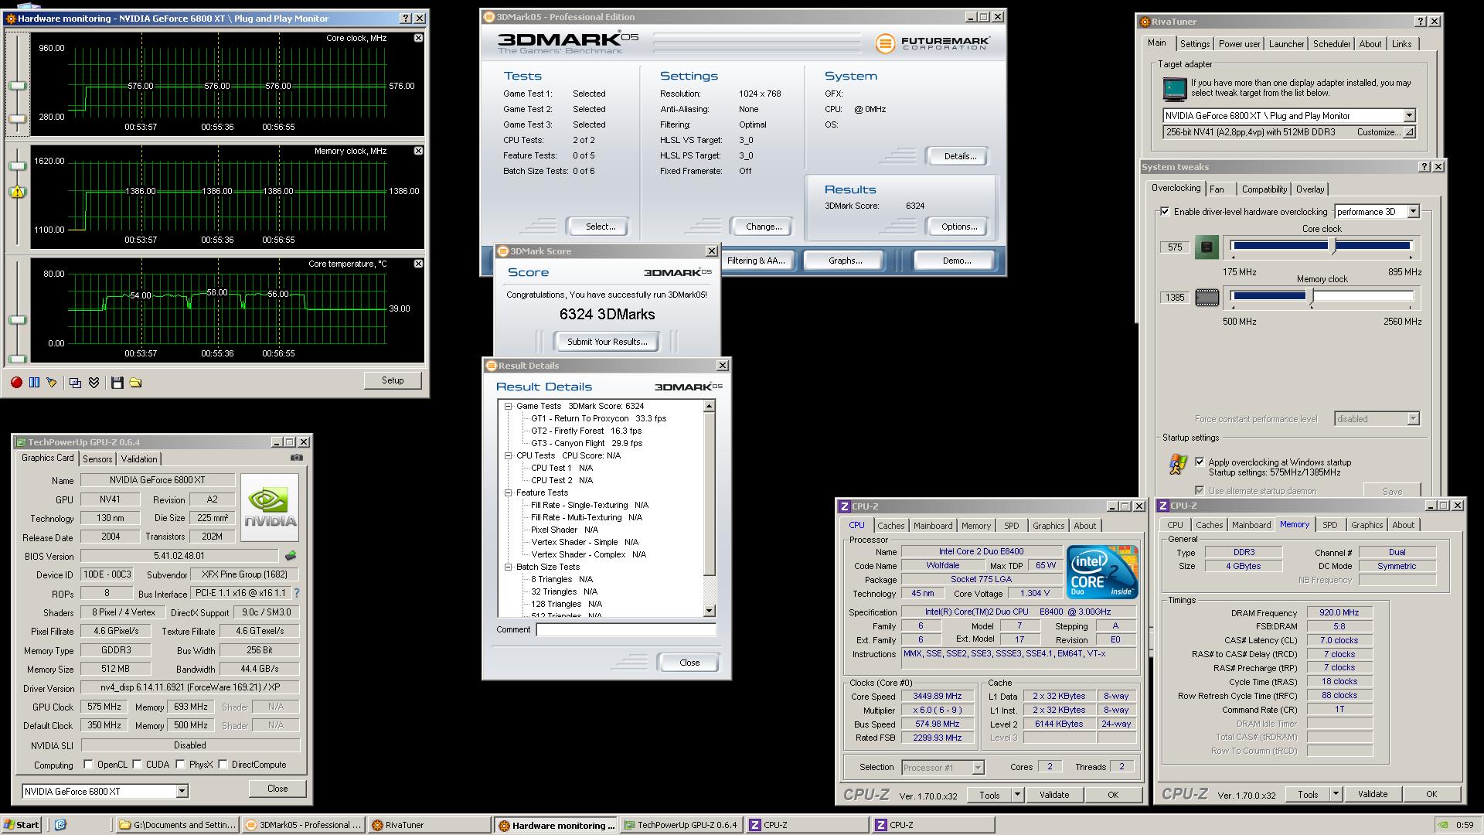Collapse the CPU Tests tree node
This screenshot has width=1484, height=835.
click(x=509, y=455)
